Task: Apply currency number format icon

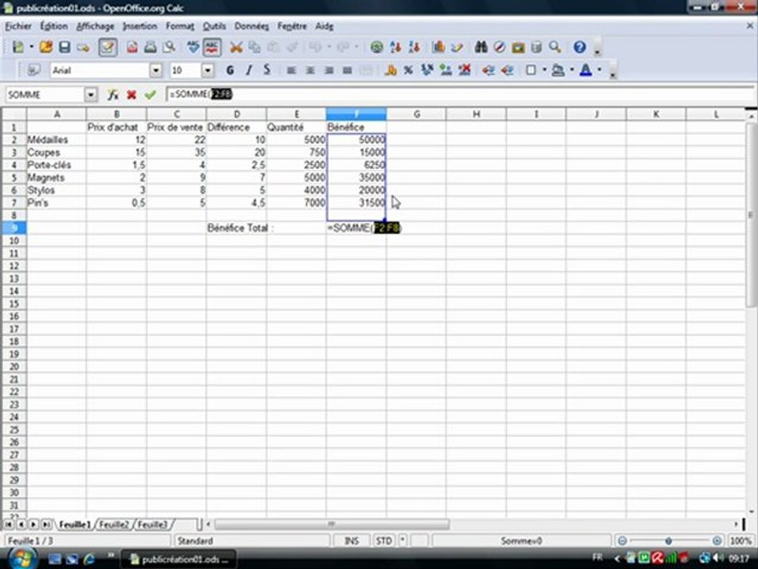Action: pos(390,70)
